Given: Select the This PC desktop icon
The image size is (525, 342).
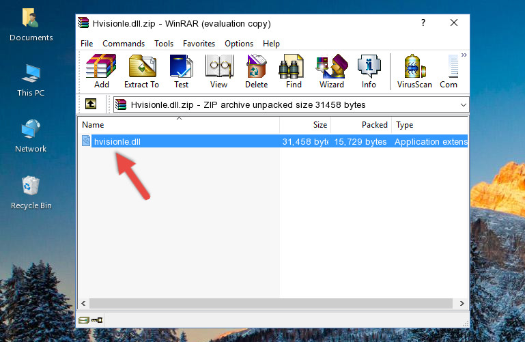Looking at the screenshot, I should [31, 73].
